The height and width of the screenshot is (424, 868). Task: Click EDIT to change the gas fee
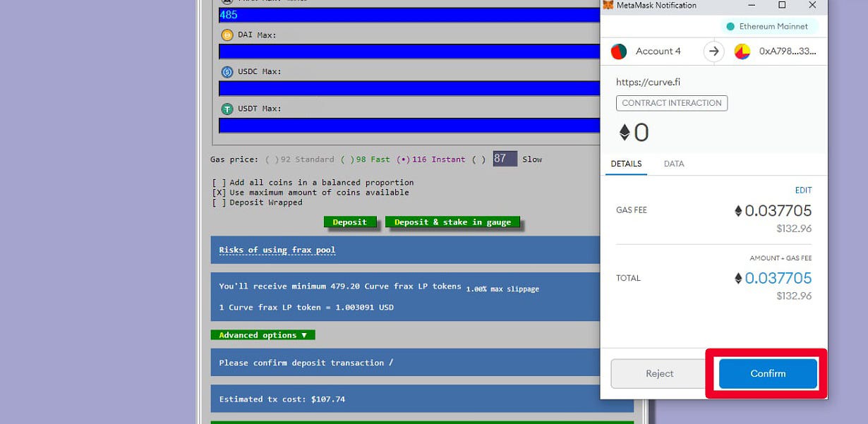(x=803, y=190)
